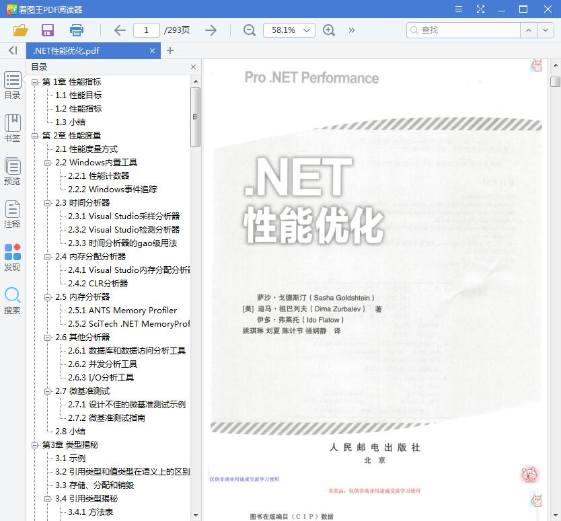Collapse 3.4 引用类型揭秘 node
Image resolution: width=561 pixels, height=521 pixels.
pos(47,499)
